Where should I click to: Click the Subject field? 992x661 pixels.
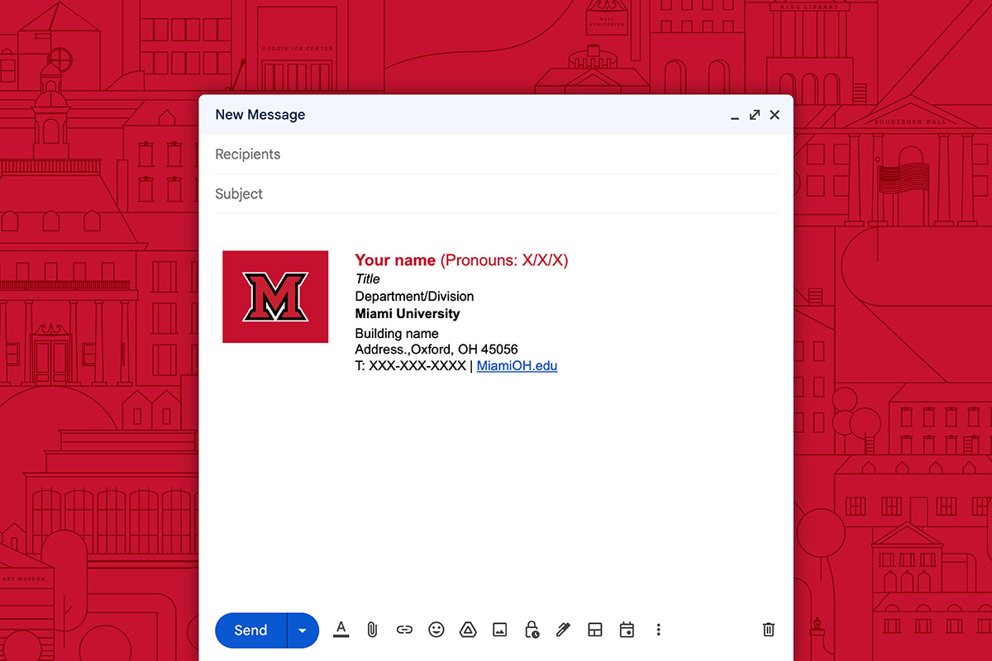496,194
